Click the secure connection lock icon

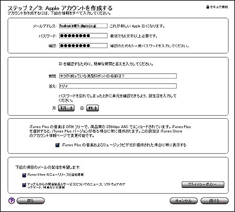click(x=207, y=7)
